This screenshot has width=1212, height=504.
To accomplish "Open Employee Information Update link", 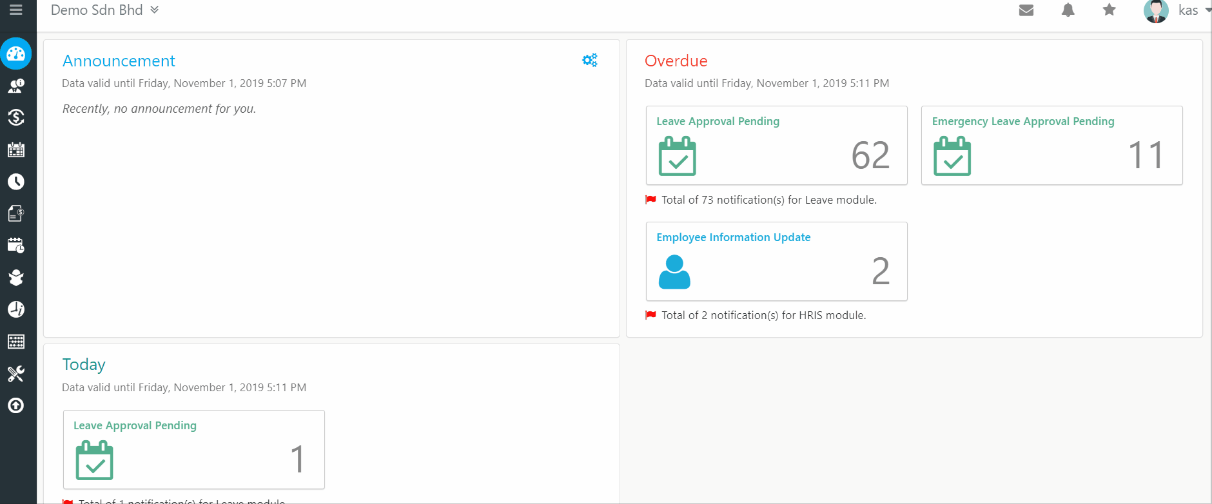I will [x=734, y=237].
